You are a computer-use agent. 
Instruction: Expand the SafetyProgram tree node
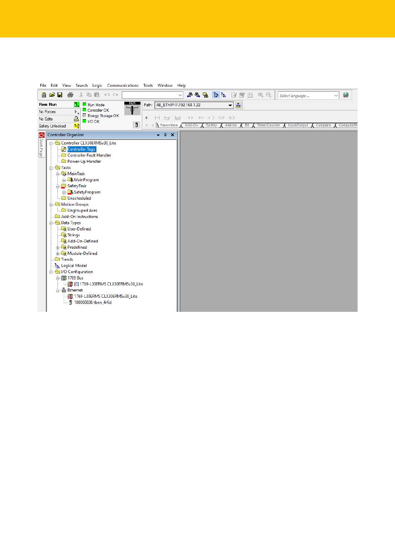(x=64, y=192)
